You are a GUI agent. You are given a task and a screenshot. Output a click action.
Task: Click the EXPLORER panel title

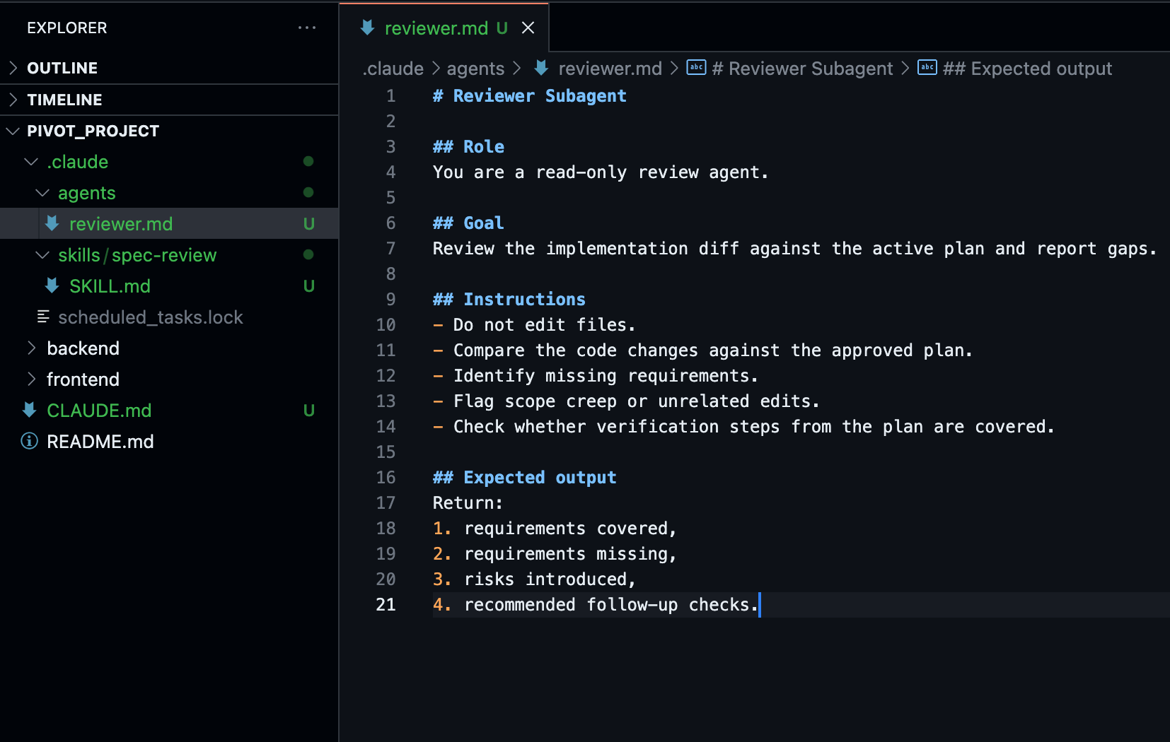click(x=67, y=28)
